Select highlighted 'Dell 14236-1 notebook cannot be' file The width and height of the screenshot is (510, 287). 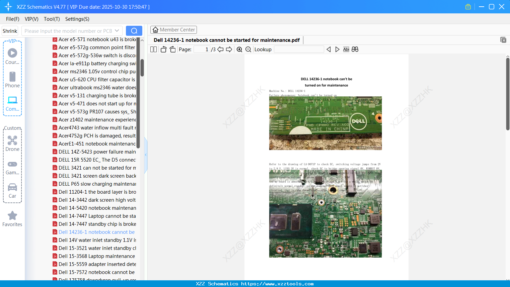(x=94, y=232)
